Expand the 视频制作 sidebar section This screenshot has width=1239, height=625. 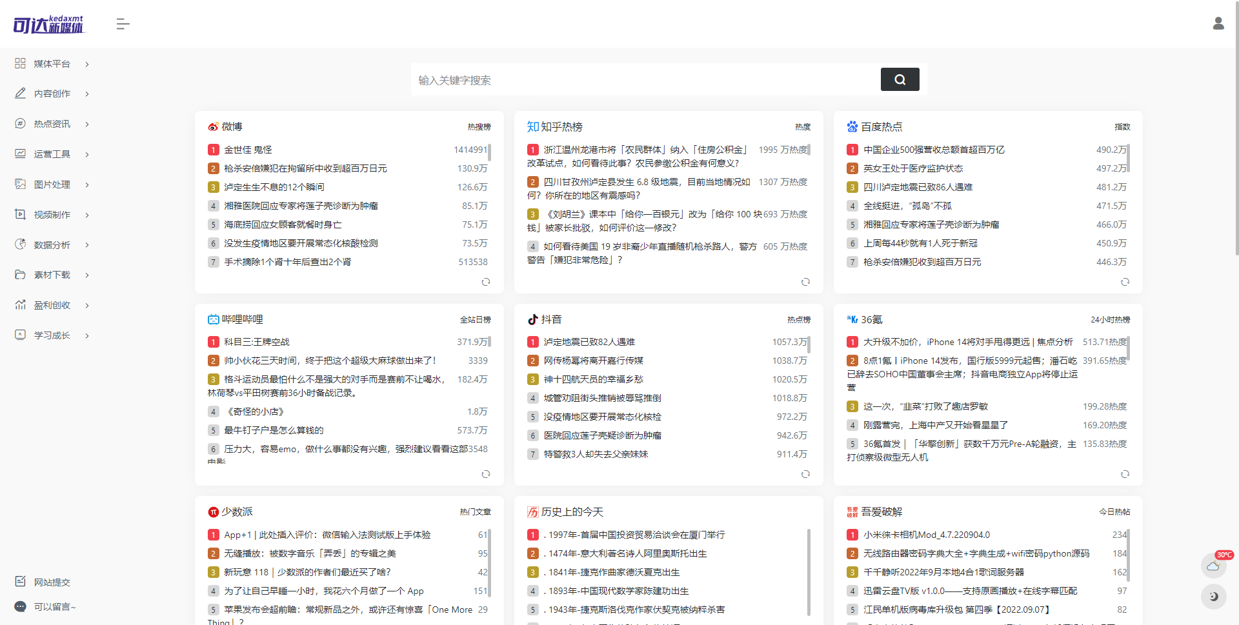pos(52,214)
